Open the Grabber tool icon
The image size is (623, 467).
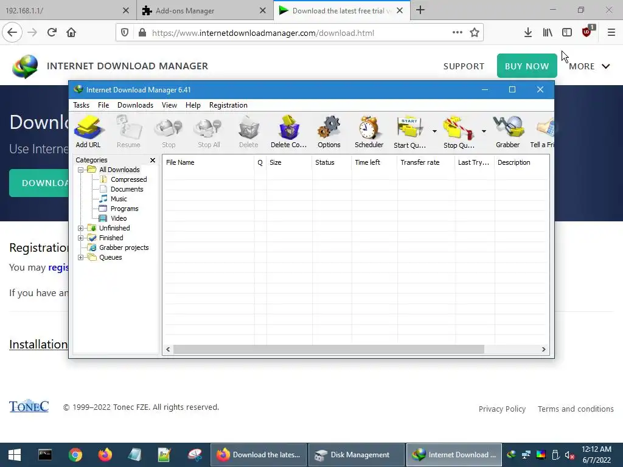[x=508, y=132]
